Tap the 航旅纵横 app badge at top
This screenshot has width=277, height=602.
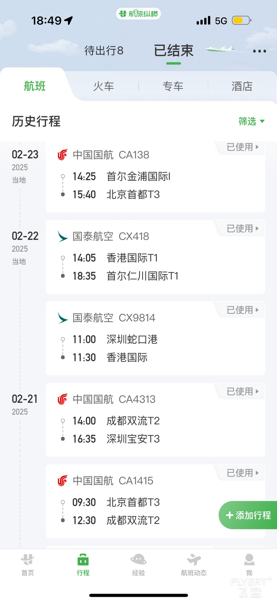point(138,14)
